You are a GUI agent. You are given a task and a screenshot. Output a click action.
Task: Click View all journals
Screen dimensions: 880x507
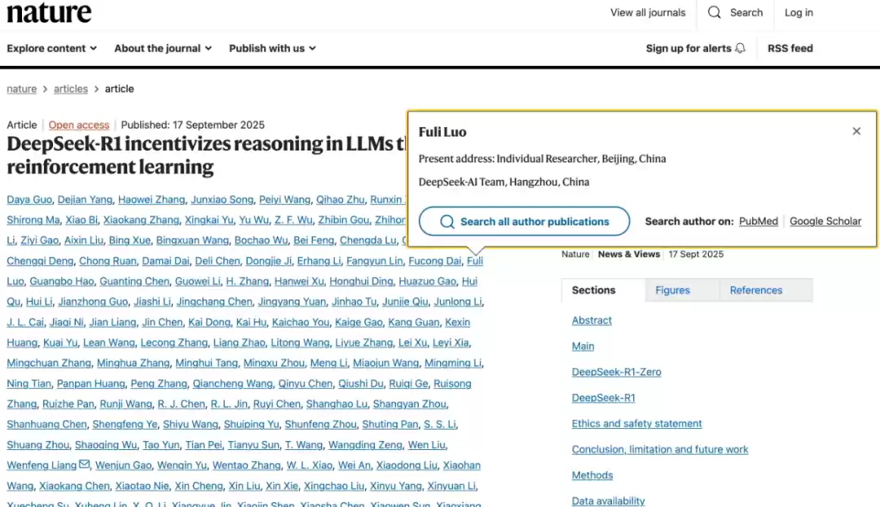[648, 12]
